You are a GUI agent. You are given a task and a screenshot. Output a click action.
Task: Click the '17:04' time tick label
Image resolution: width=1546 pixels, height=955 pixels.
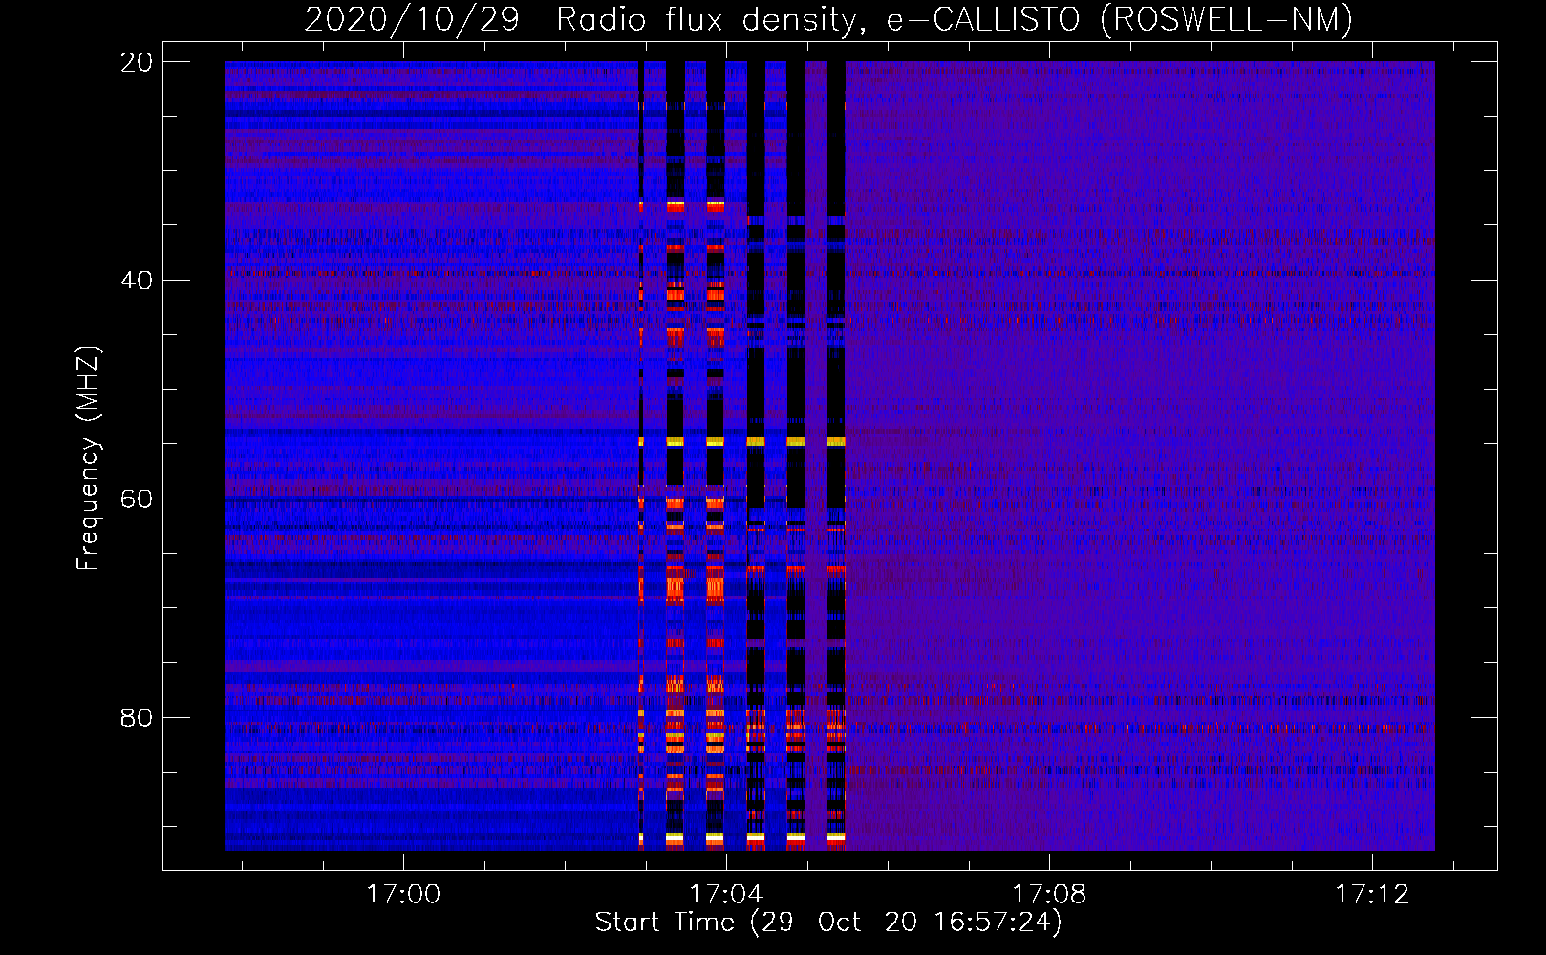pyautogui.click(x=726, y=895)
